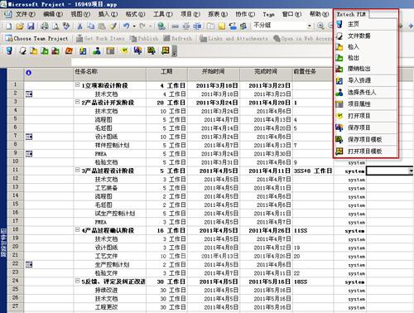
Task: Click the Get Work Items button
Action: point(101,39)
